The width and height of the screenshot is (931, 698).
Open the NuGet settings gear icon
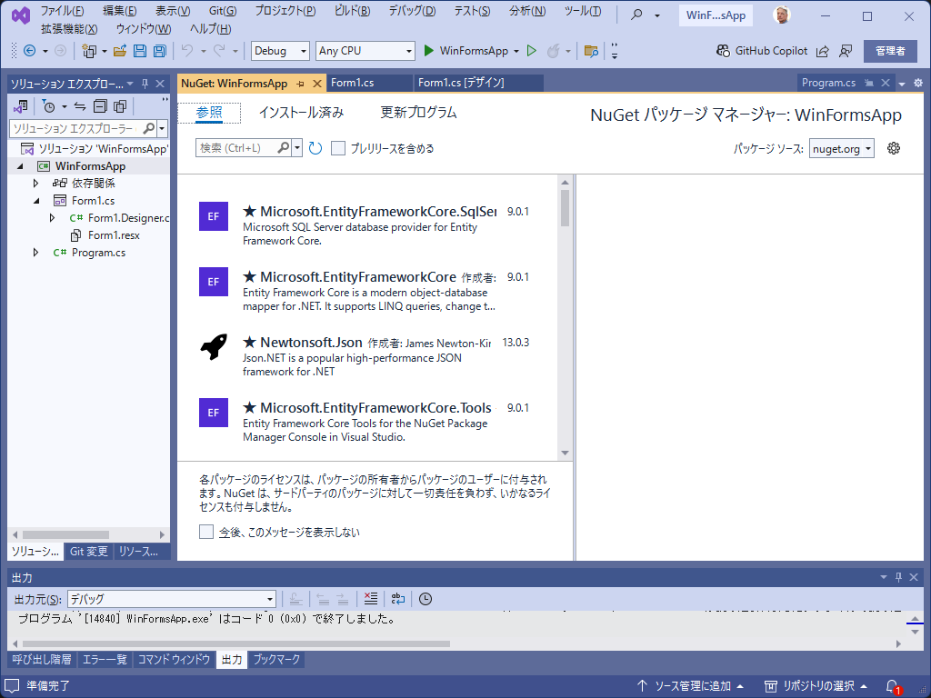coord(894,148)
